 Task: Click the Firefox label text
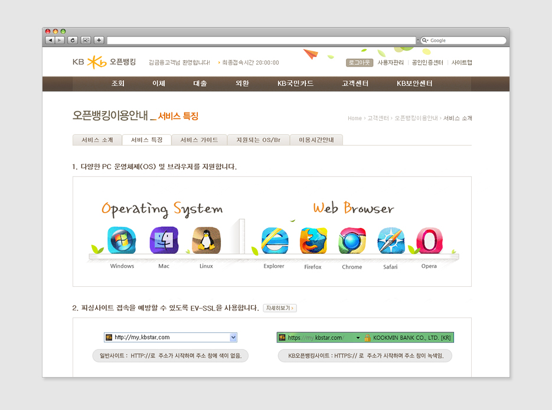pos(313,267)
